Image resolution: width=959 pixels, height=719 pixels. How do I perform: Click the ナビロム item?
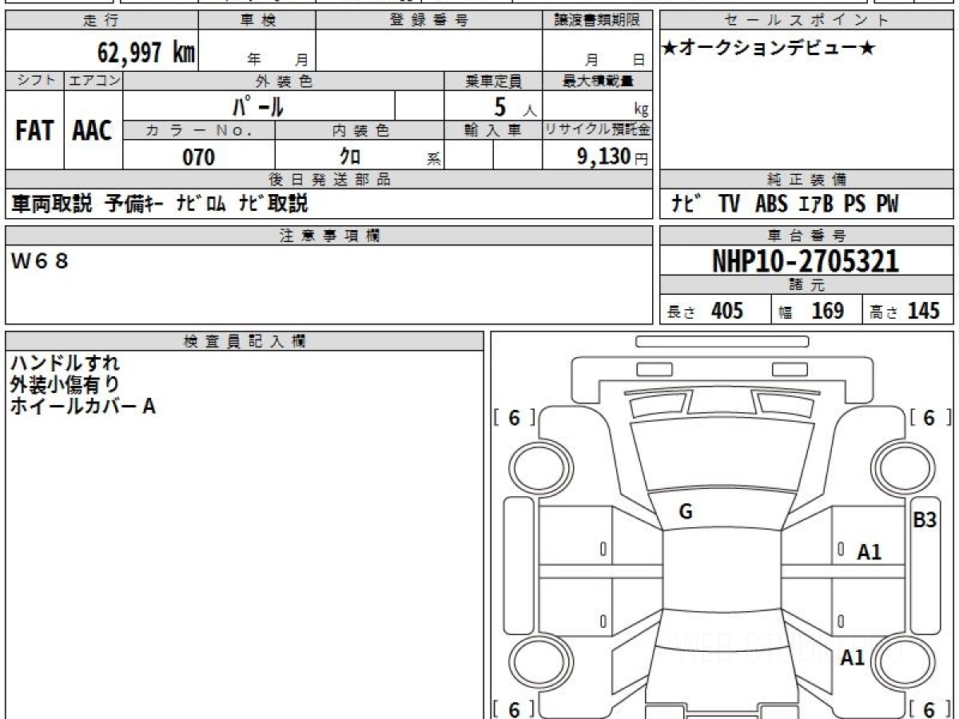coord(201,204)
